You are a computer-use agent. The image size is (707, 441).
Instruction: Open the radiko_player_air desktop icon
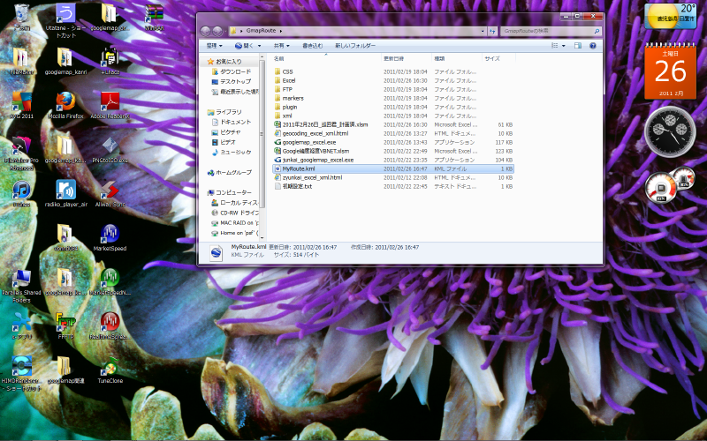65,191
